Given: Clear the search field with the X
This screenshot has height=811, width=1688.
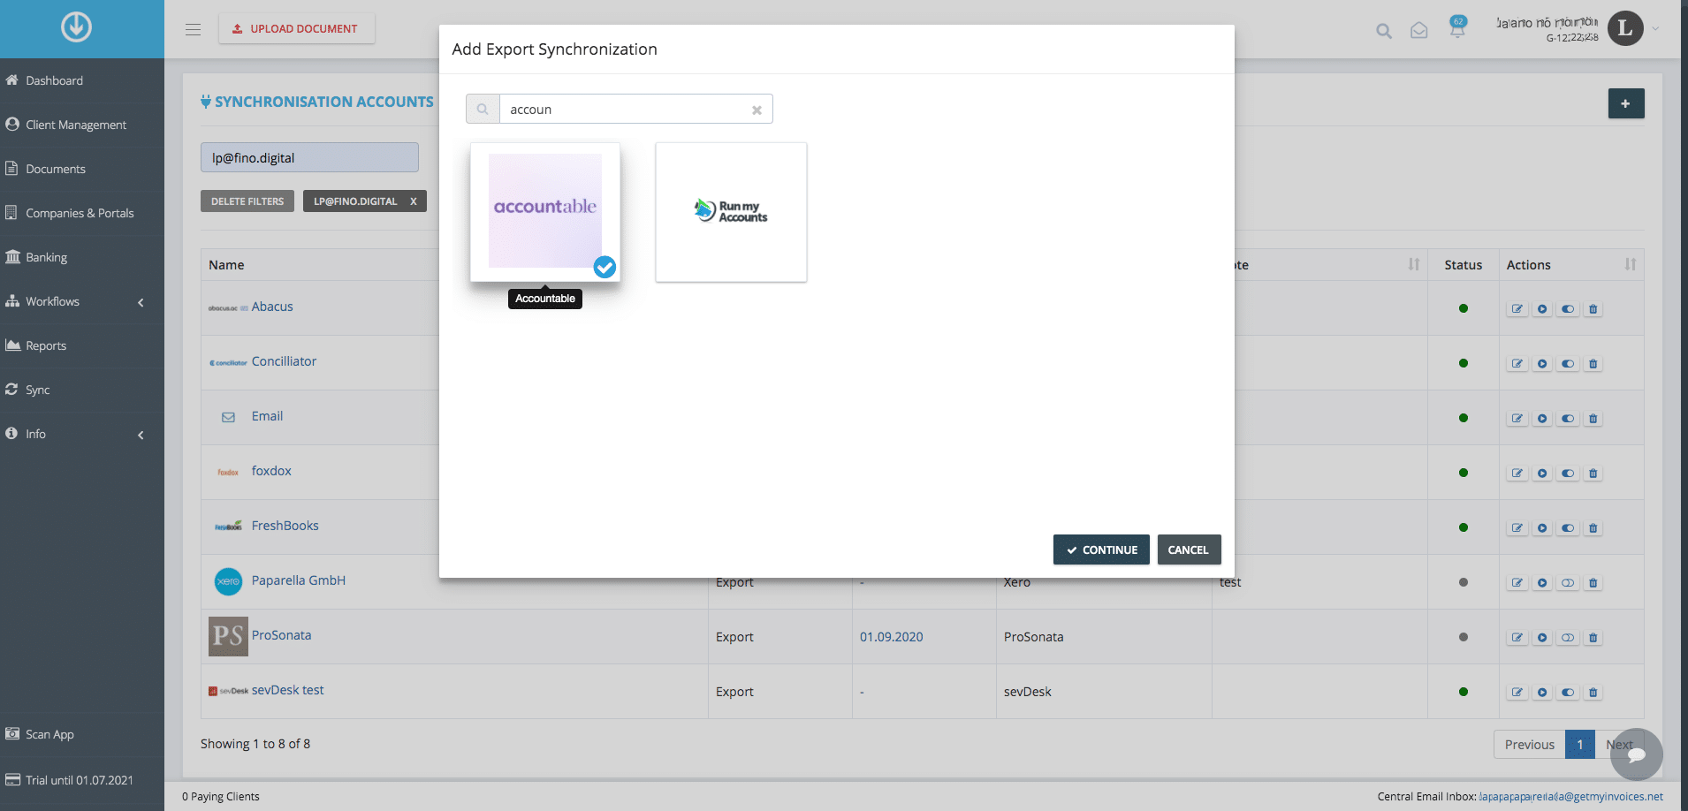Looking at the screenshot, I should click(757, 110).
